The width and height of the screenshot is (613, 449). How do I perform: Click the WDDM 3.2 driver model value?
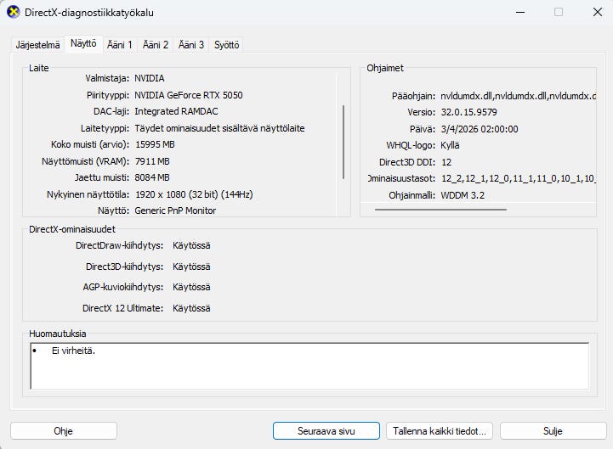(463, 195)
